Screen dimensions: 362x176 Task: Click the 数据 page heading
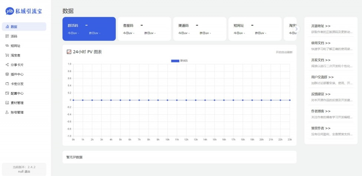click(68, 11)
